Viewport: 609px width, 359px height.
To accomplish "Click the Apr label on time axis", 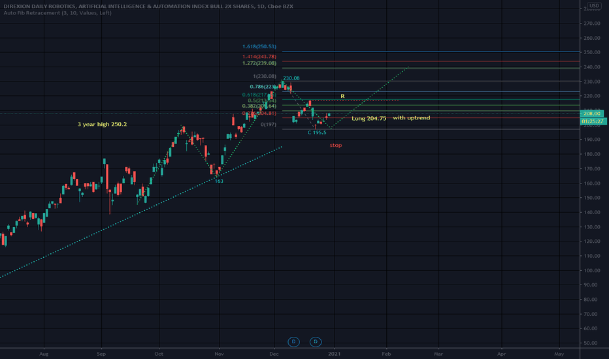I will pos(501,354).
